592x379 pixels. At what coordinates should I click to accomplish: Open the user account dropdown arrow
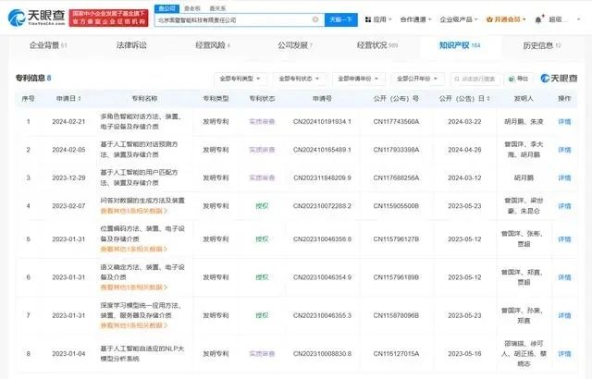click(579, 19)
